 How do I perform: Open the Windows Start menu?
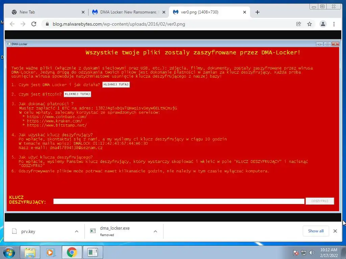9,252
